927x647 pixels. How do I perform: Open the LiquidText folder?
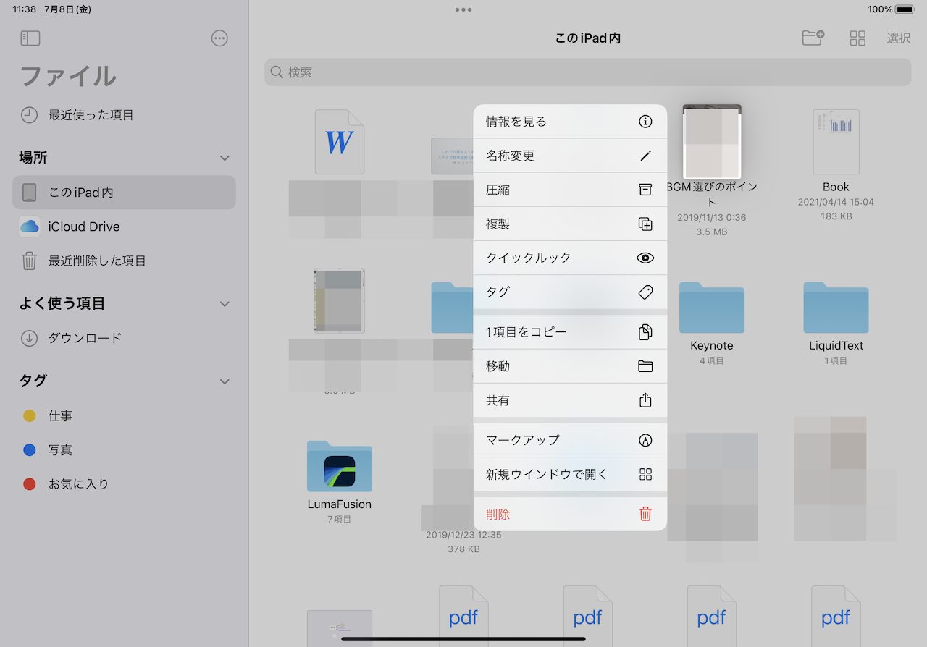(x=836, y=308)
